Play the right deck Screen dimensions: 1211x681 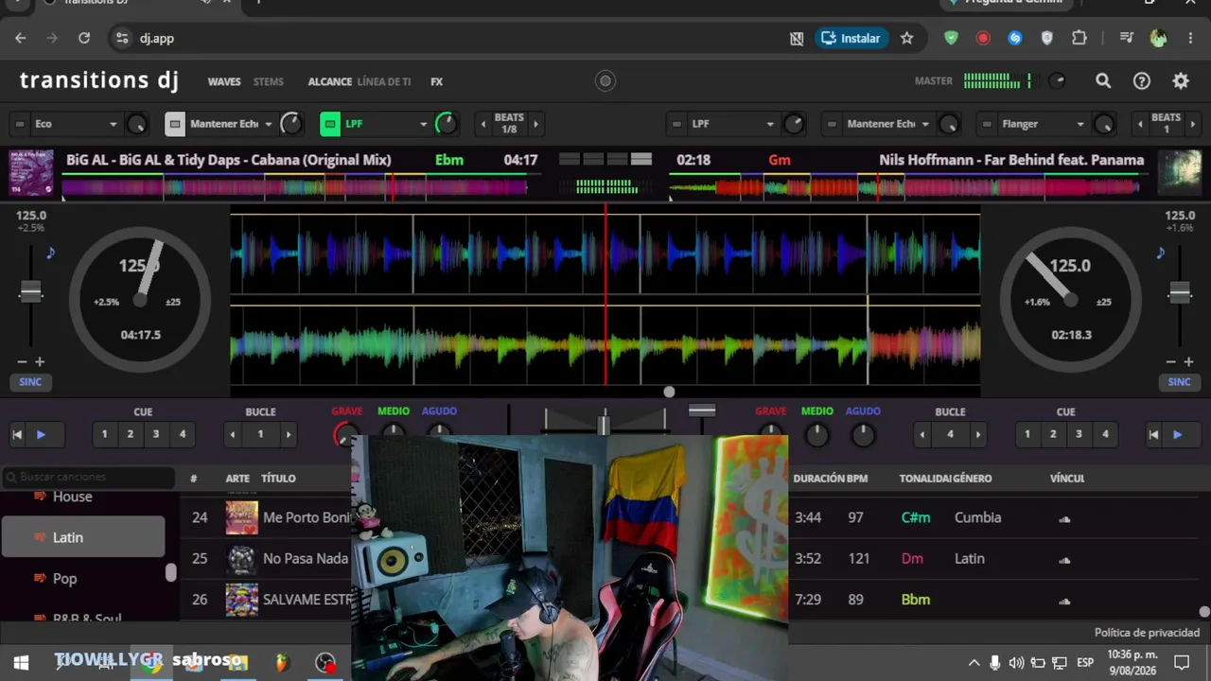[1177, 434]
